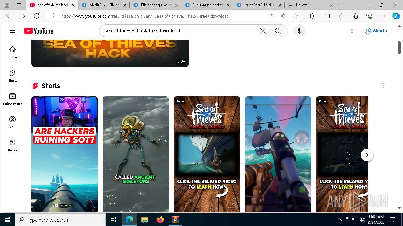Open the notification center
403x226 pixels.
tap(393, 220)
